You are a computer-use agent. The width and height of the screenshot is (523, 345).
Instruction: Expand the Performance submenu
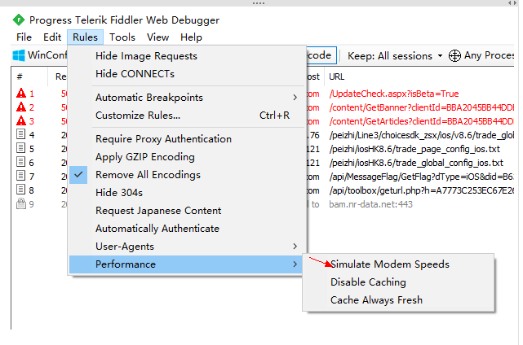click(x=187, y=264)
